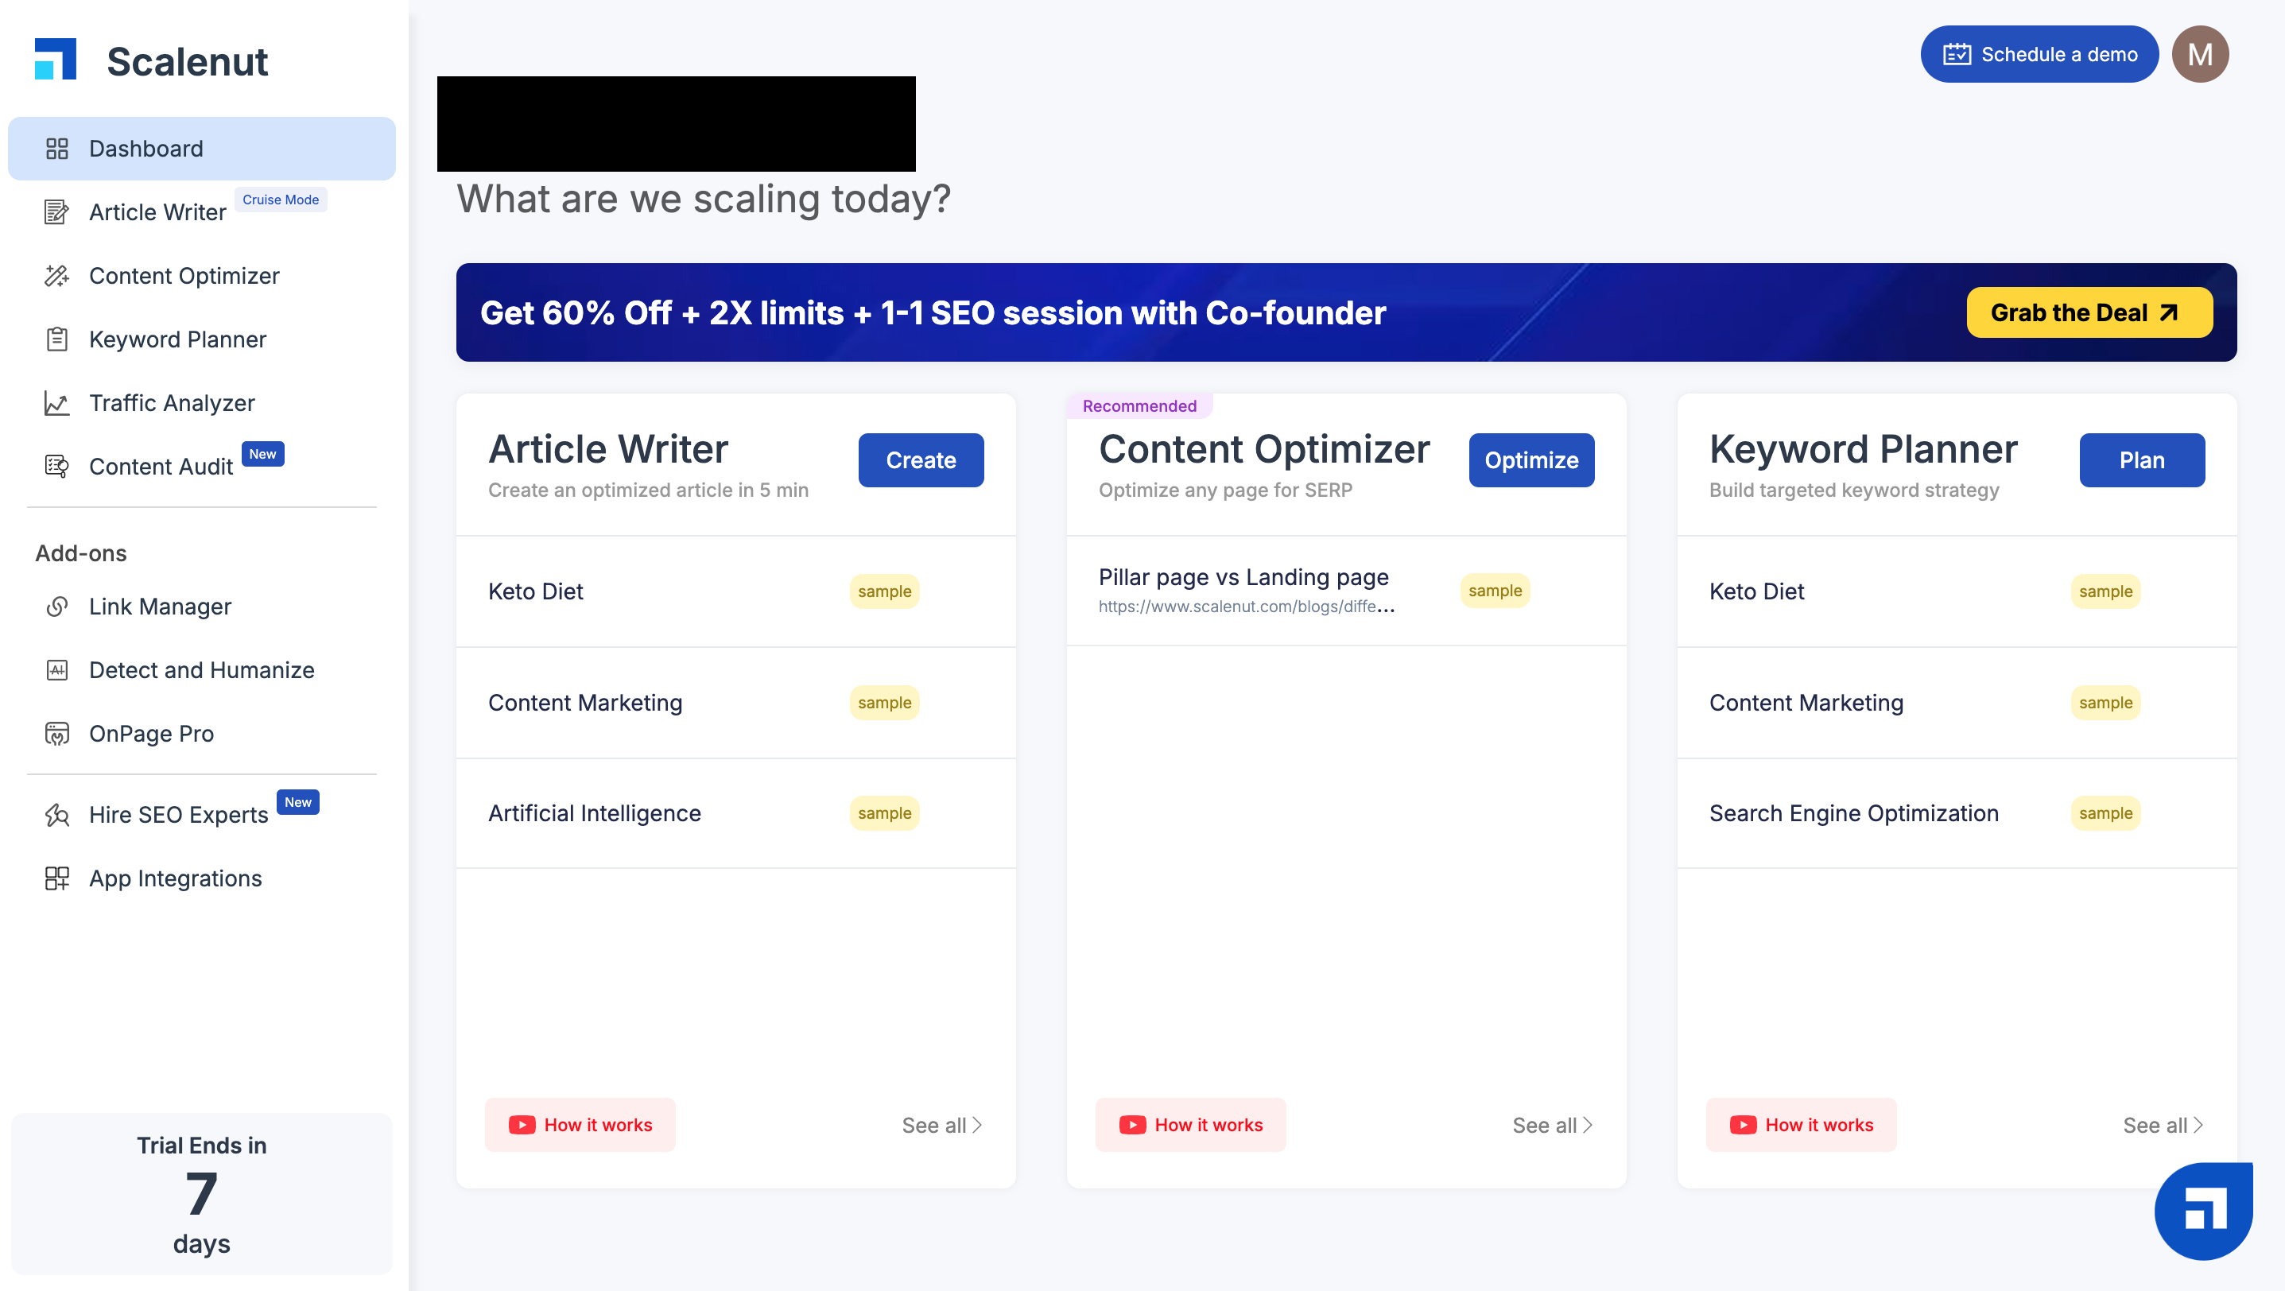Click the Keyword Planner clipboard icon
This screenshot has width=2285, height=1291.
[56, 339]
